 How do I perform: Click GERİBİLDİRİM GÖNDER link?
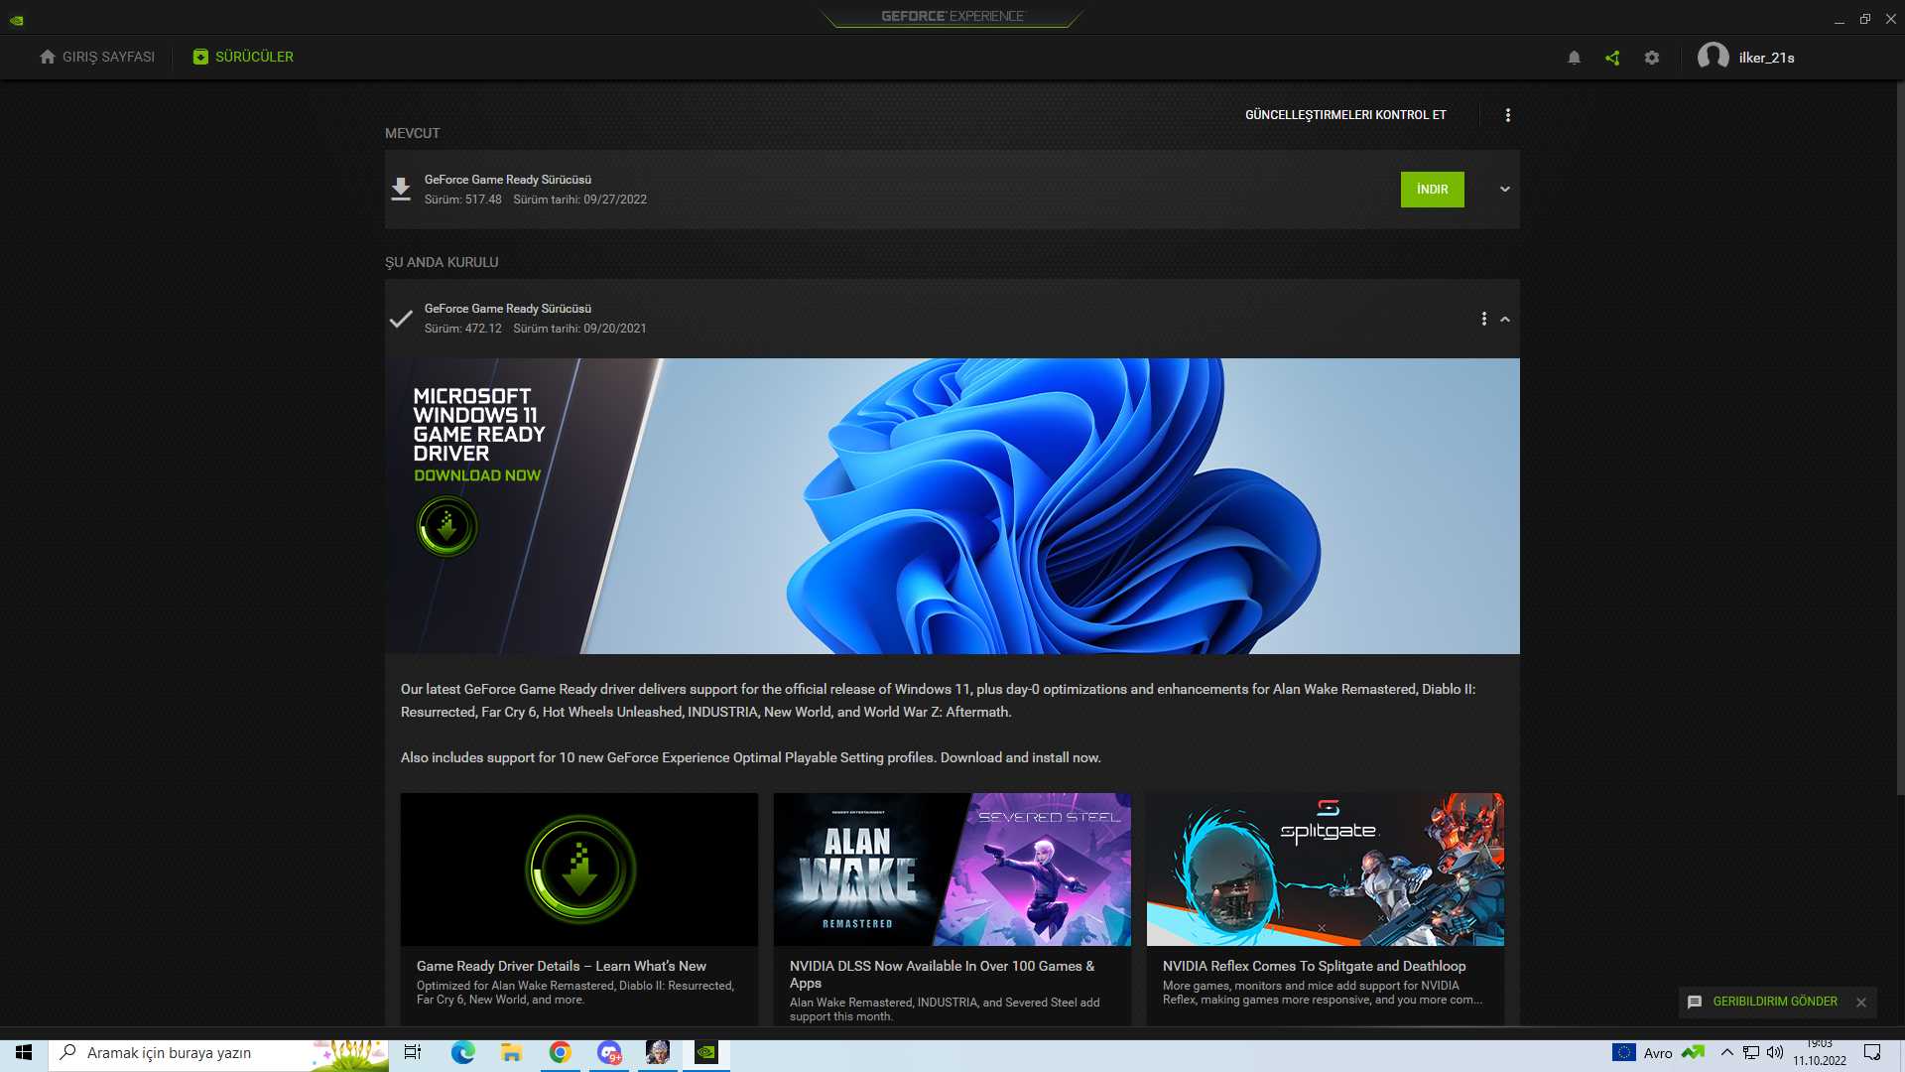[1775, 1002]
